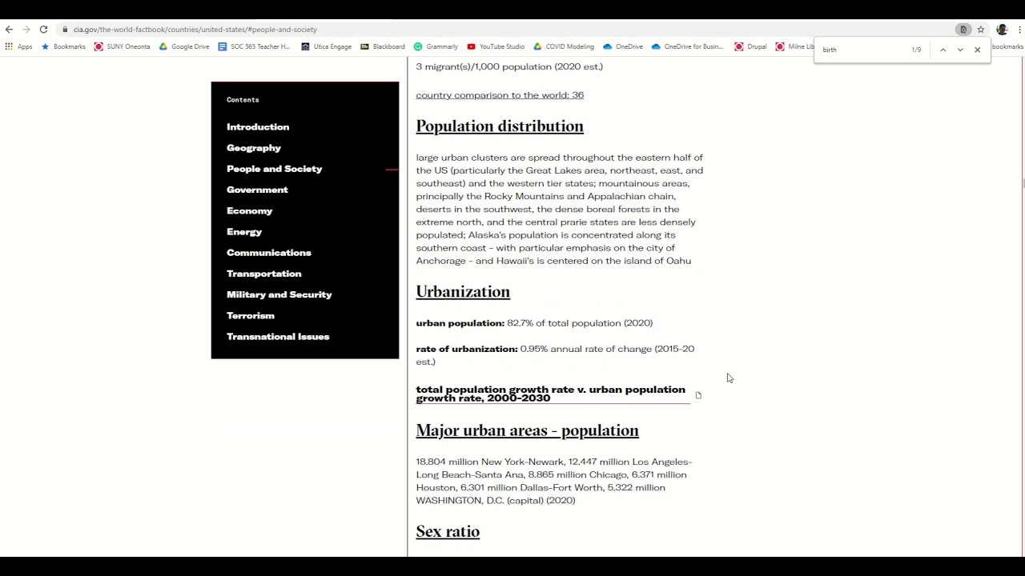The width and height of the screenshot is (1025, 576).
Task: Open the SOC 565 Teacher doc bookmark
Action: tap(254, 46)
